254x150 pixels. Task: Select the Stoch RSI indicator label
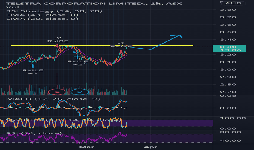click(x=64, y=120)
